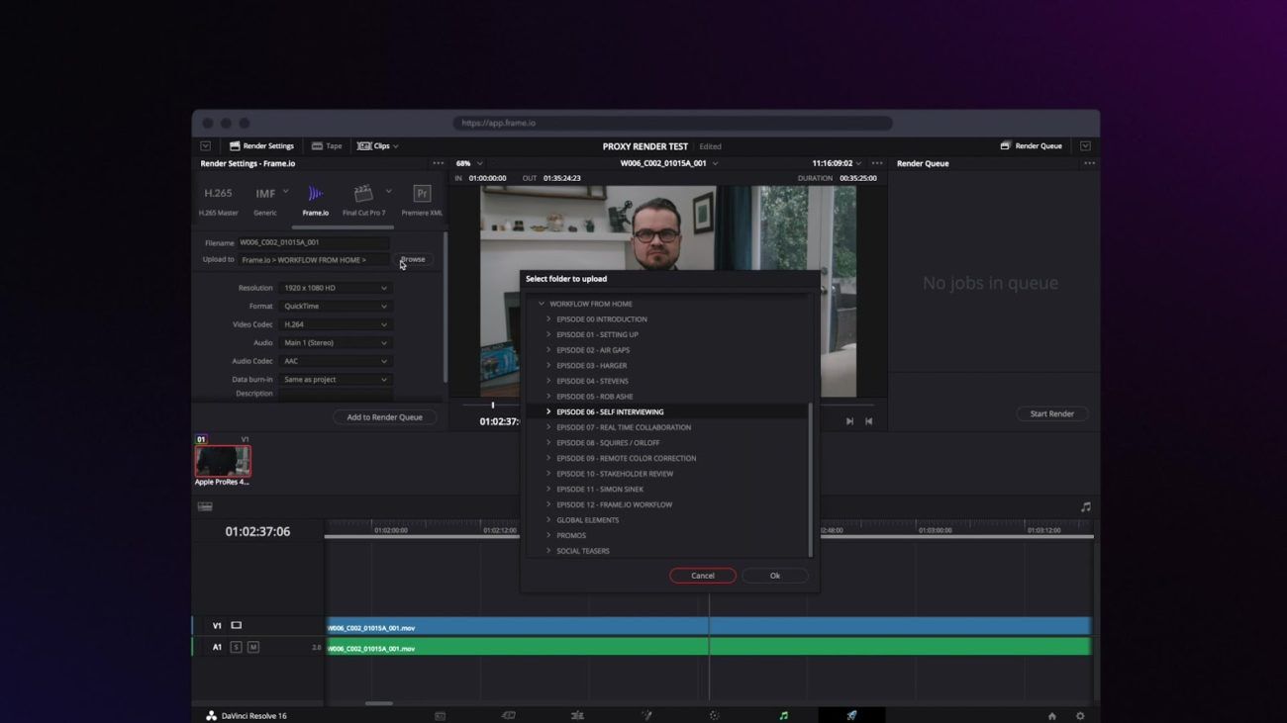Click the Add to Render Queue button
Image resolution: width=1287 pixels, height=723 pixels.
[384, 416]
